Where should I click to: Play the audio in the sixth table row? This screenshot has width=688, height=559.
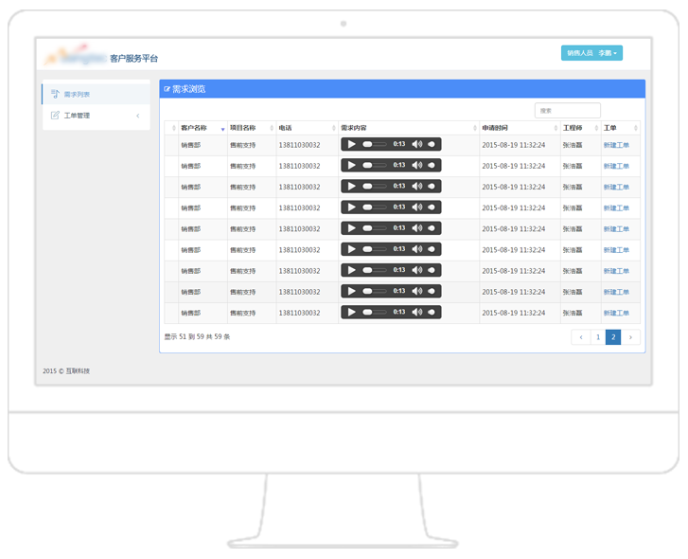click(x=351, y=249)
